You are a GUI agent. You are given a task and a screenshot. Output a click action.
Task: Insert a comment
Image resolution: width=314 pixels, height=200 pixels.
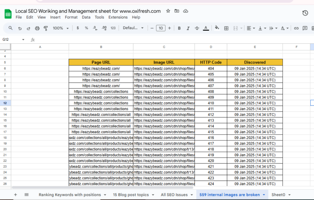tap(305, 28)
